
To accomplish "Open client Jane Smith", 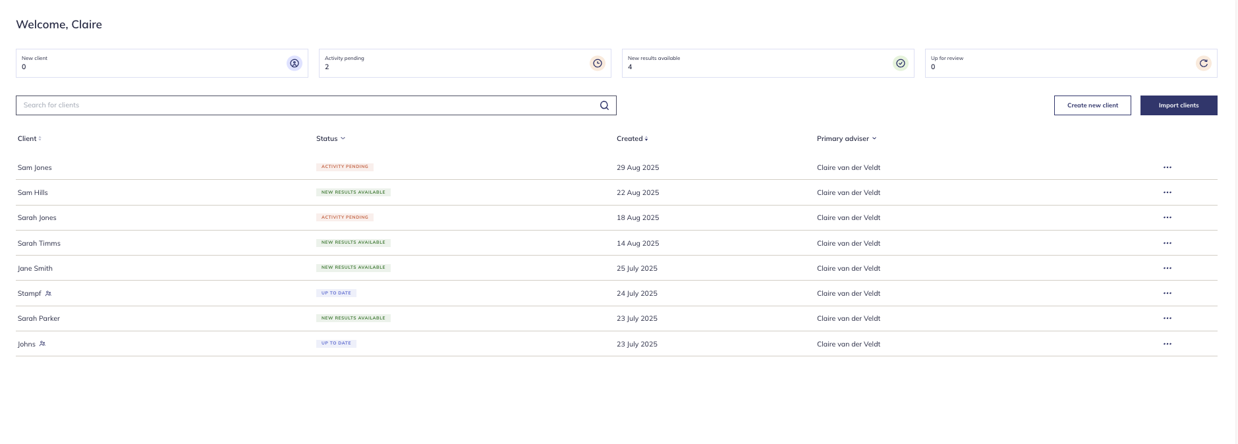I will 35,268.
